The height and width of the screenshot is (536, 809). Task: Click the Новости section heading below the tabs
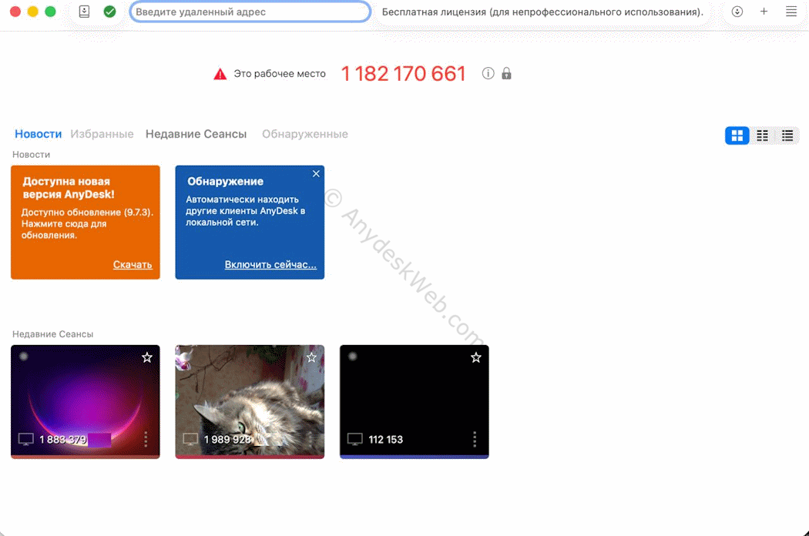pos(31,155)
